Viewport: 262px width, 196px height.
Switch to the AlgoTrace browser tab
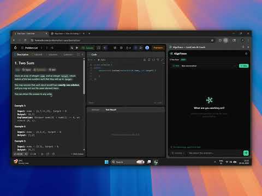(68, 34)
